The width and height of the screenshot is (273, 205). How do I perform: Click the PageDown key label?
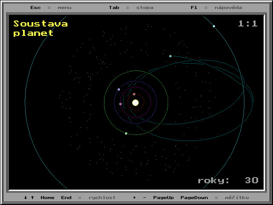194,197
